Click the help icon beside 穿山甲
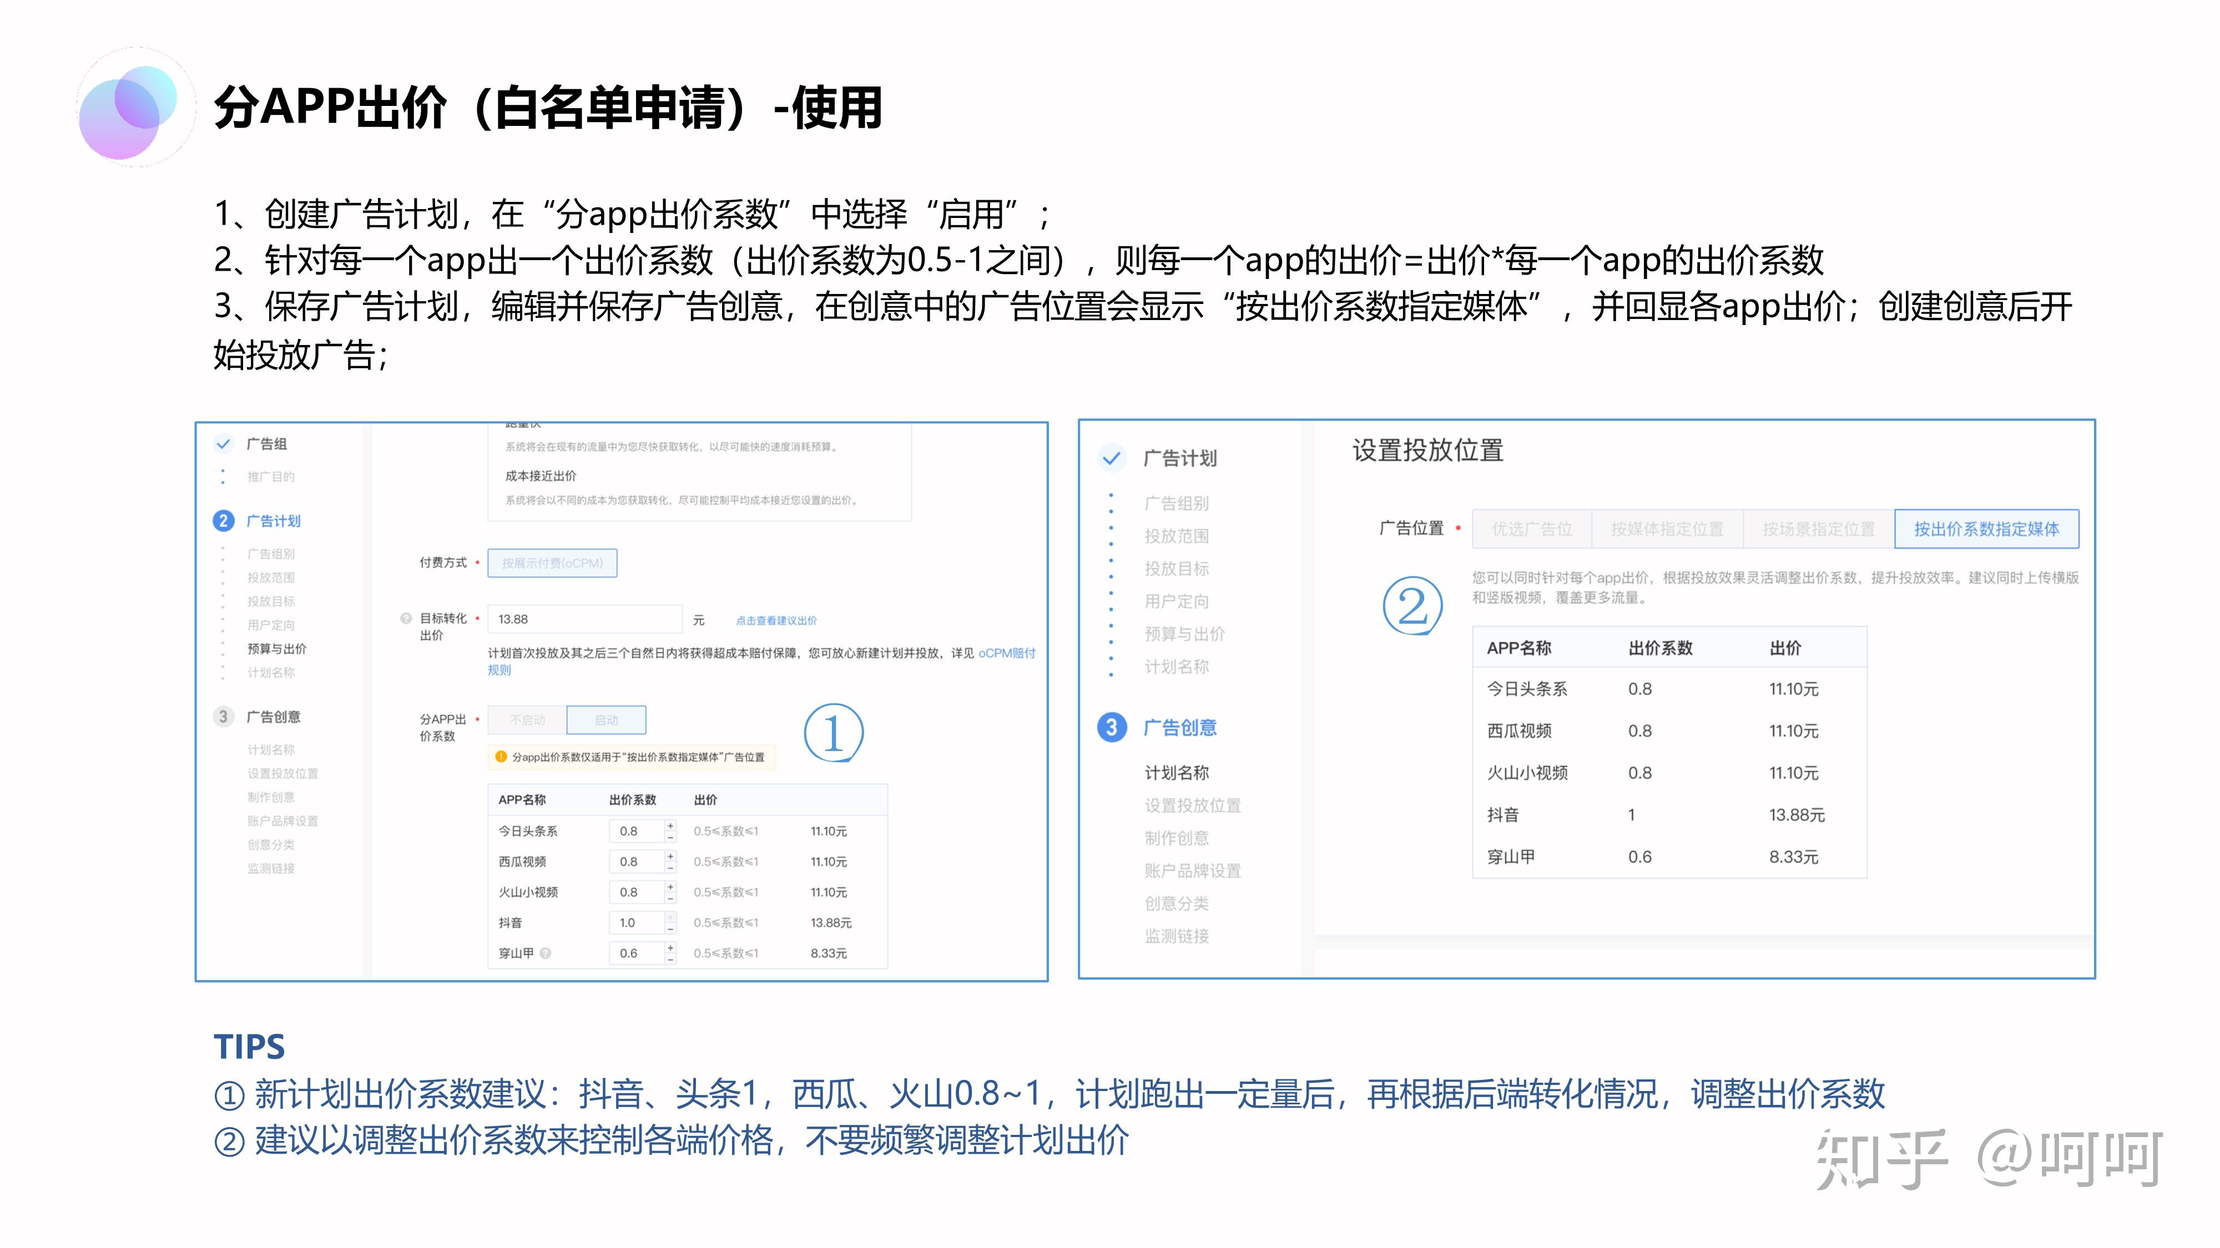Screen dimensions: 2220x1248 [546, 953]
